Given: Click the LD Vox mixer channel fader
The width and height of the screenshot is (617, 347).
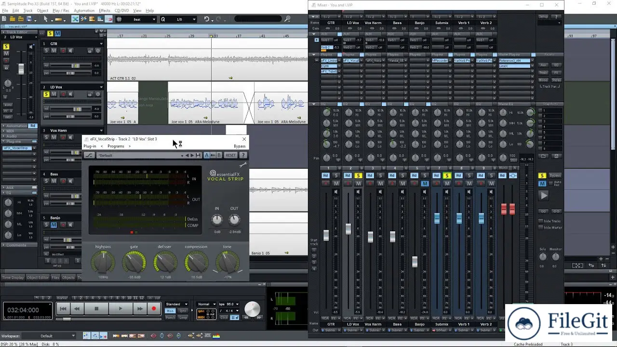Looking at the screenshot, I should pyautogui.click(x=348, y=228).
